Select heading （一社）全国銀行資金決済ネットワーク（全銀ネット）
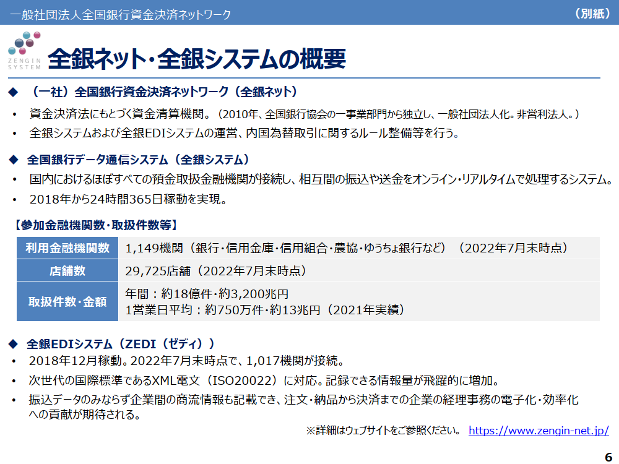This screenshot has width=619, height=464. [164, 92]
